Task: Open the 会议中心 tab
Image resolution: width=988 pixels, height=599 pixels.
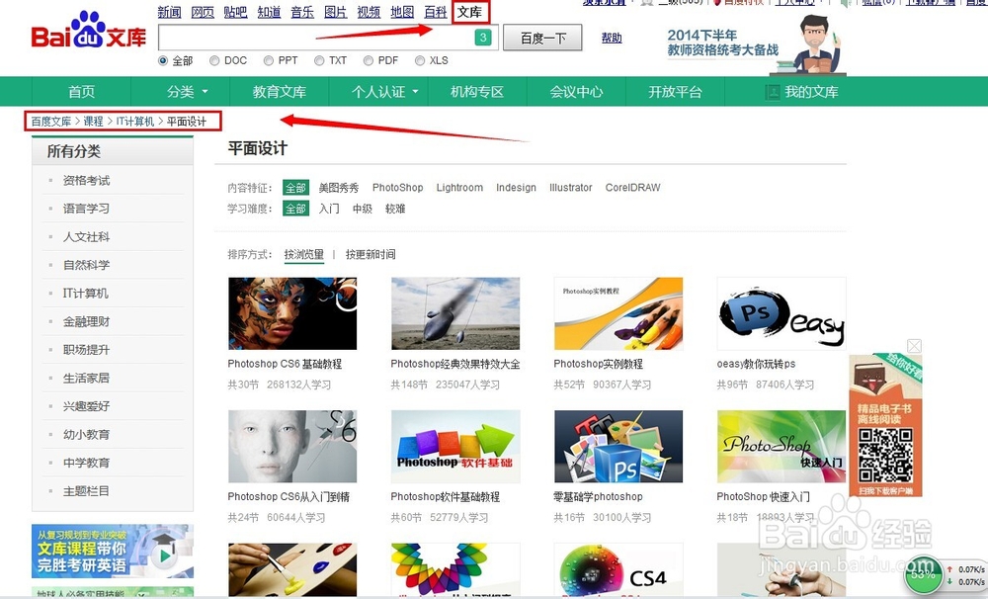Action: click(576, 92)
